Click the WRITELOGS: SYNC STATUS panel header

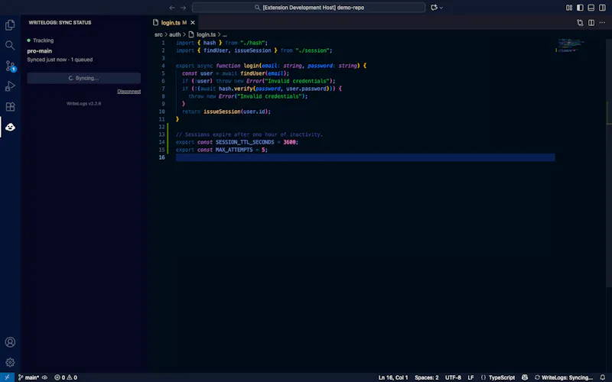60,23
